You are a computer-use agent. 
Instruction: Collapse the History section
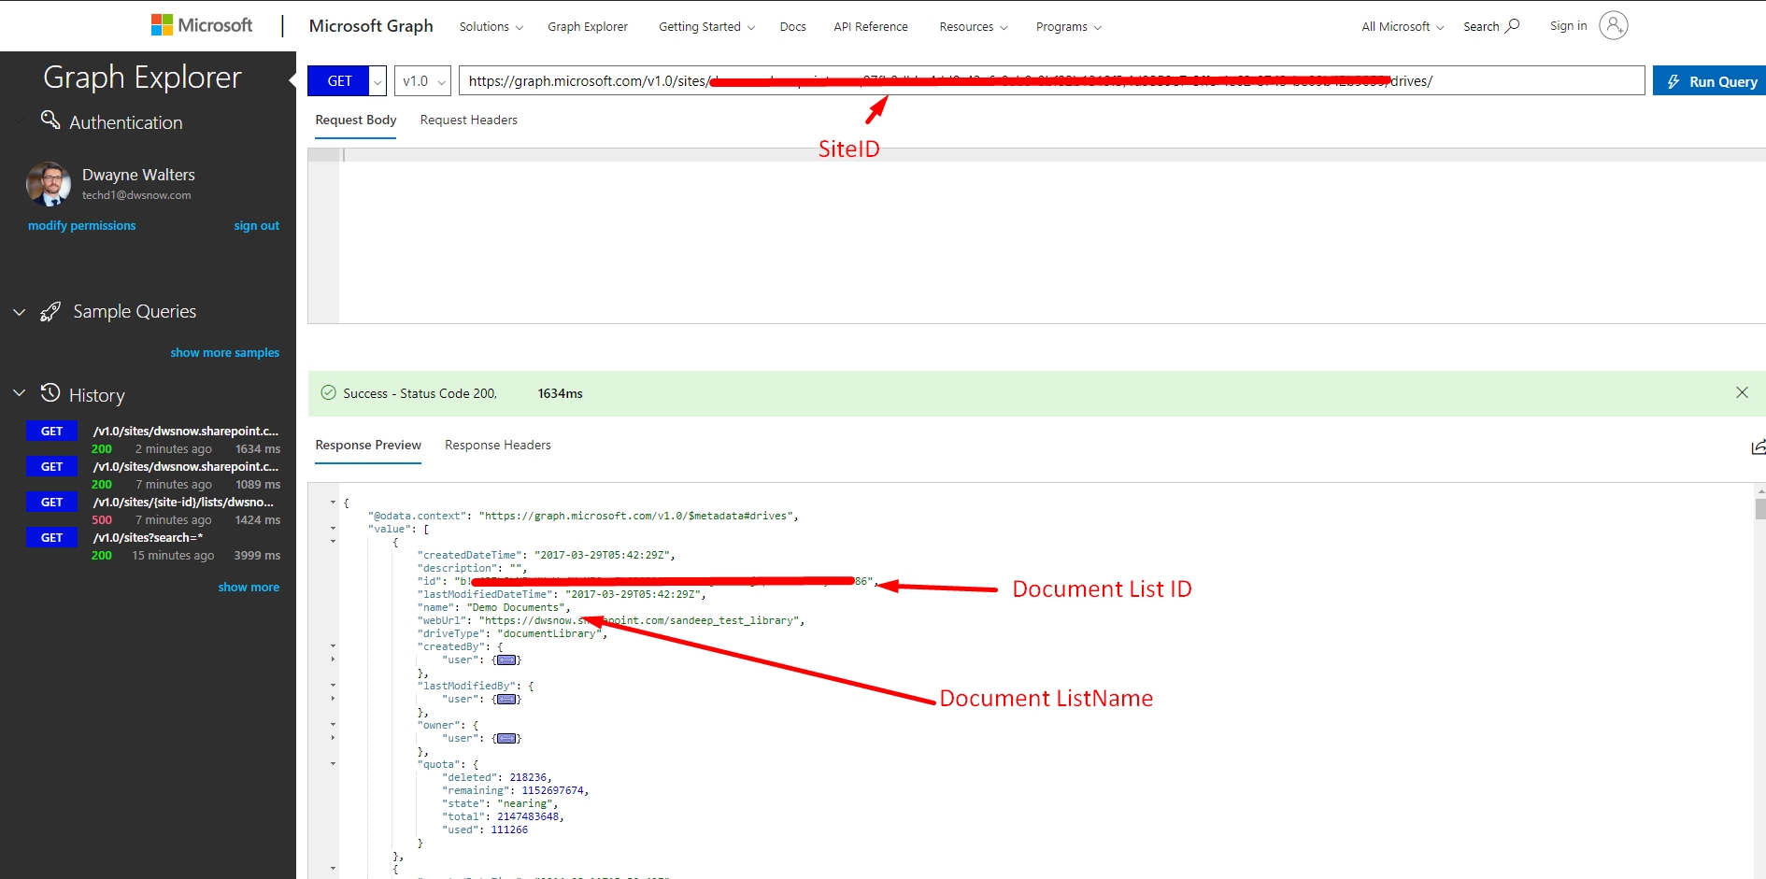[x=19, y=393]
